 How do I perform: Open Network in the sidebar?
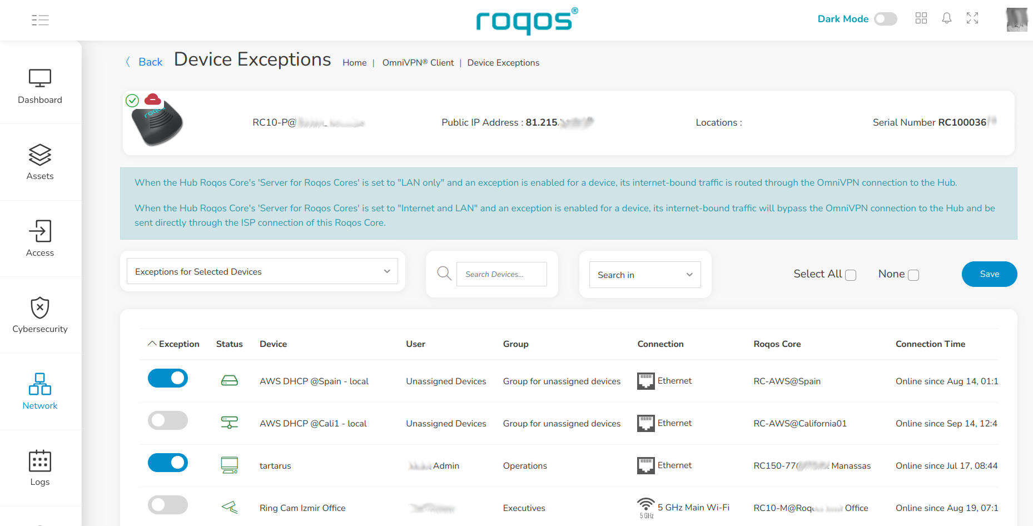40,391
